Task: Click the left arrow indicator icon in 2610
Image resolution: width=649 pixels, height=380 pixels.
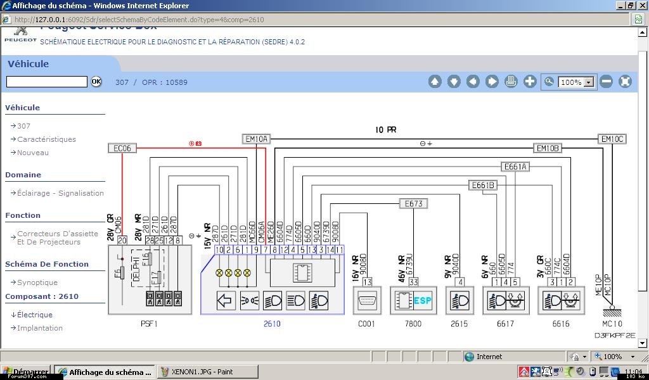Action: pos(226,301)
